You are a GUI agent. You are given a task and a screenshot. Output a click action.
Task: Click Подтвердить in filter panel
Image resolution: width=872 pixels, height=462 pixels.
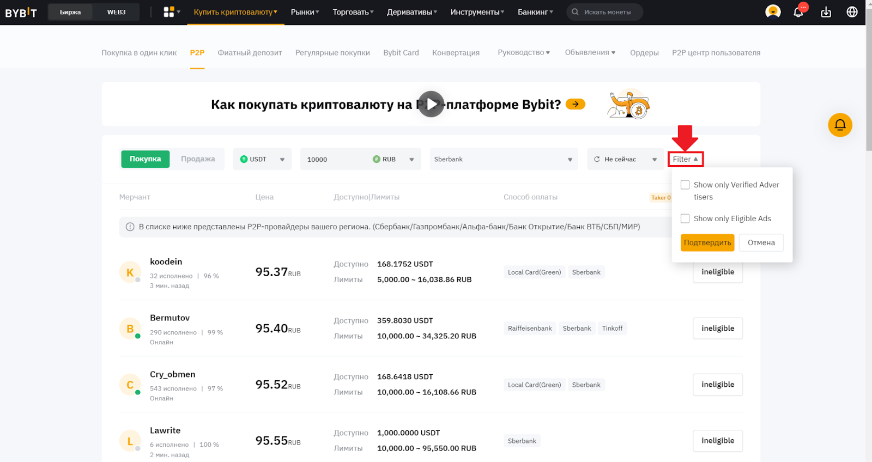pyautogui.click(x=707, y=242)
